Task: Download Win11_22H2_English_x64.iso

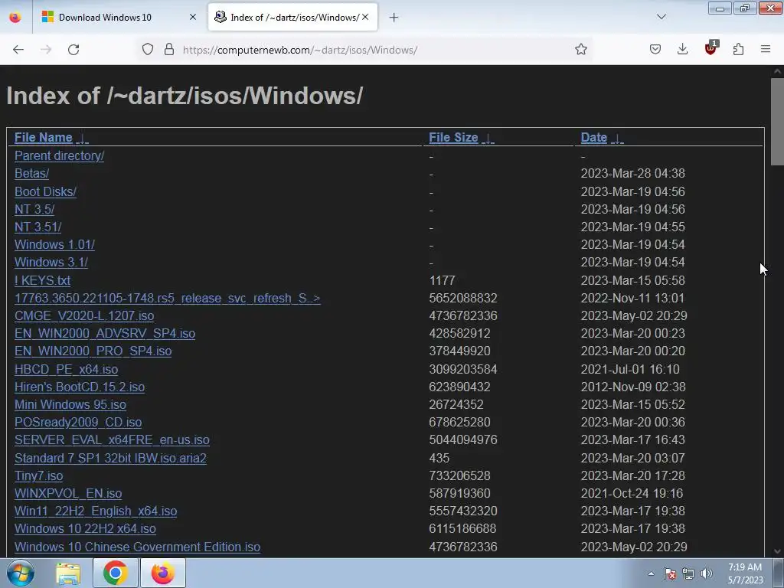Action: pyautogui.click(x=96, y=511)
